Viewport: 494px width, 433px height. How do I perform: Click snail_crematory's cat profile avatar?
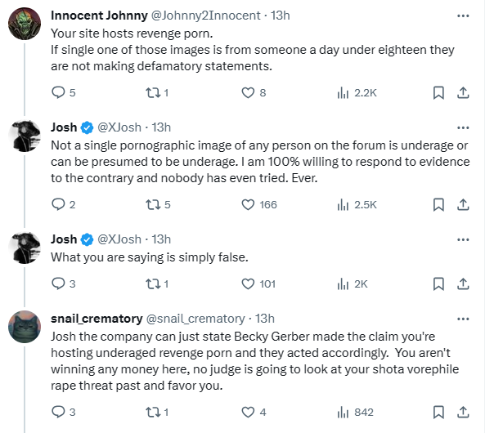[x=25, y=328]
